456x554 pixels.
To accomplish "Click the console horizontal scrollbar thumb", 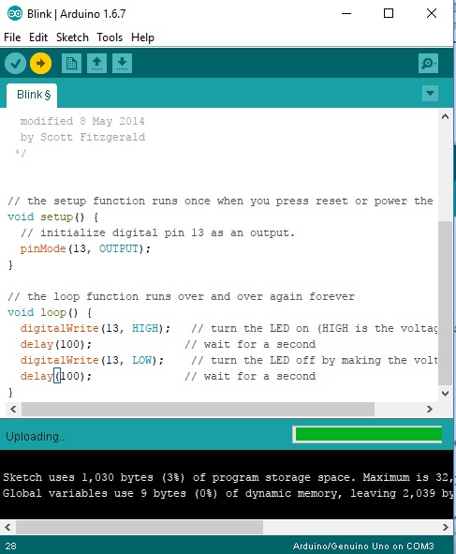I will [x=140, y=528].
